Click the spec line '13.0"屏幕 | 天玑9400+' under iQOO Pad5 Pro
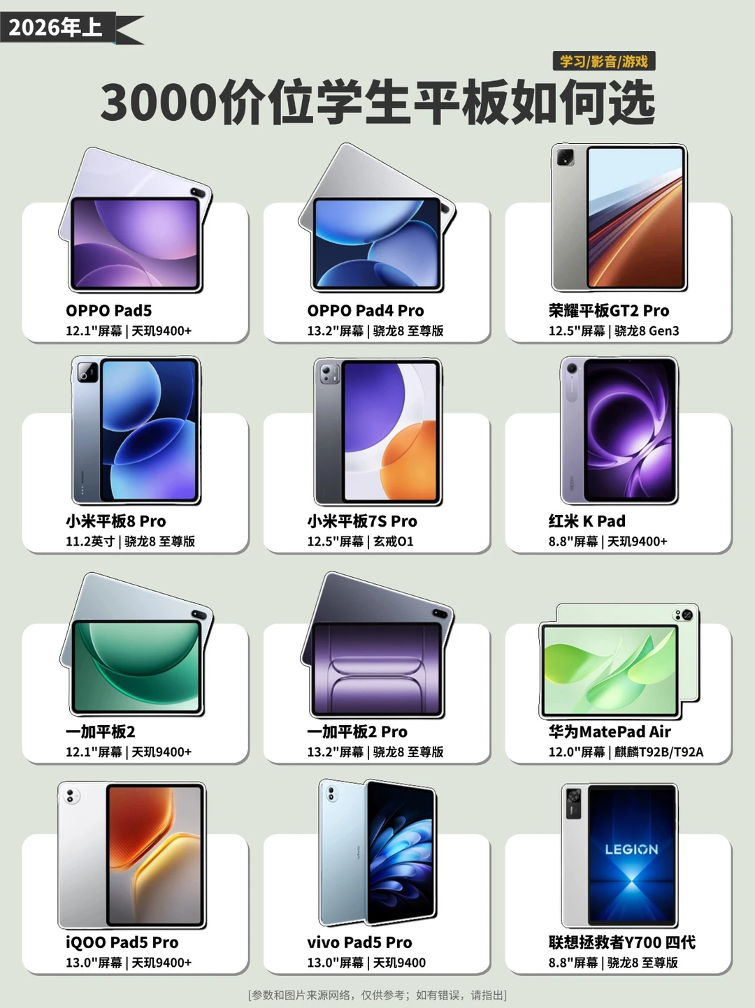This screenshot has height=1008, width=755. [129, 963]
